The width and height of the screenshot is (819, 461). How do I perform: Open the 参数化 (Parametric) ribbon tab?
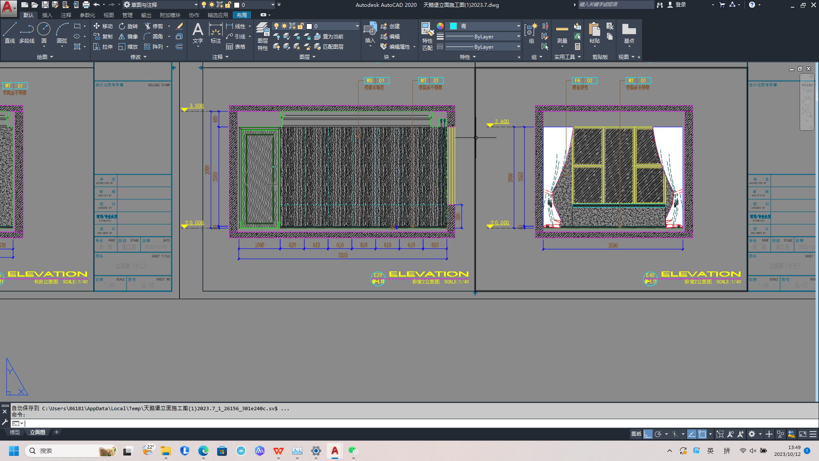[x=87, y=15]
